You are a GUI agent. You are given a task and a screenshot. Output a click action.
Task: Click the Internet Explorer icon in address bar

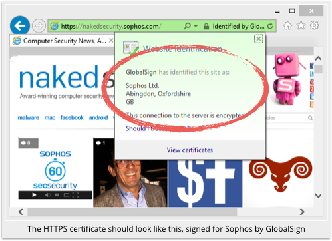(x=54, y=26)
